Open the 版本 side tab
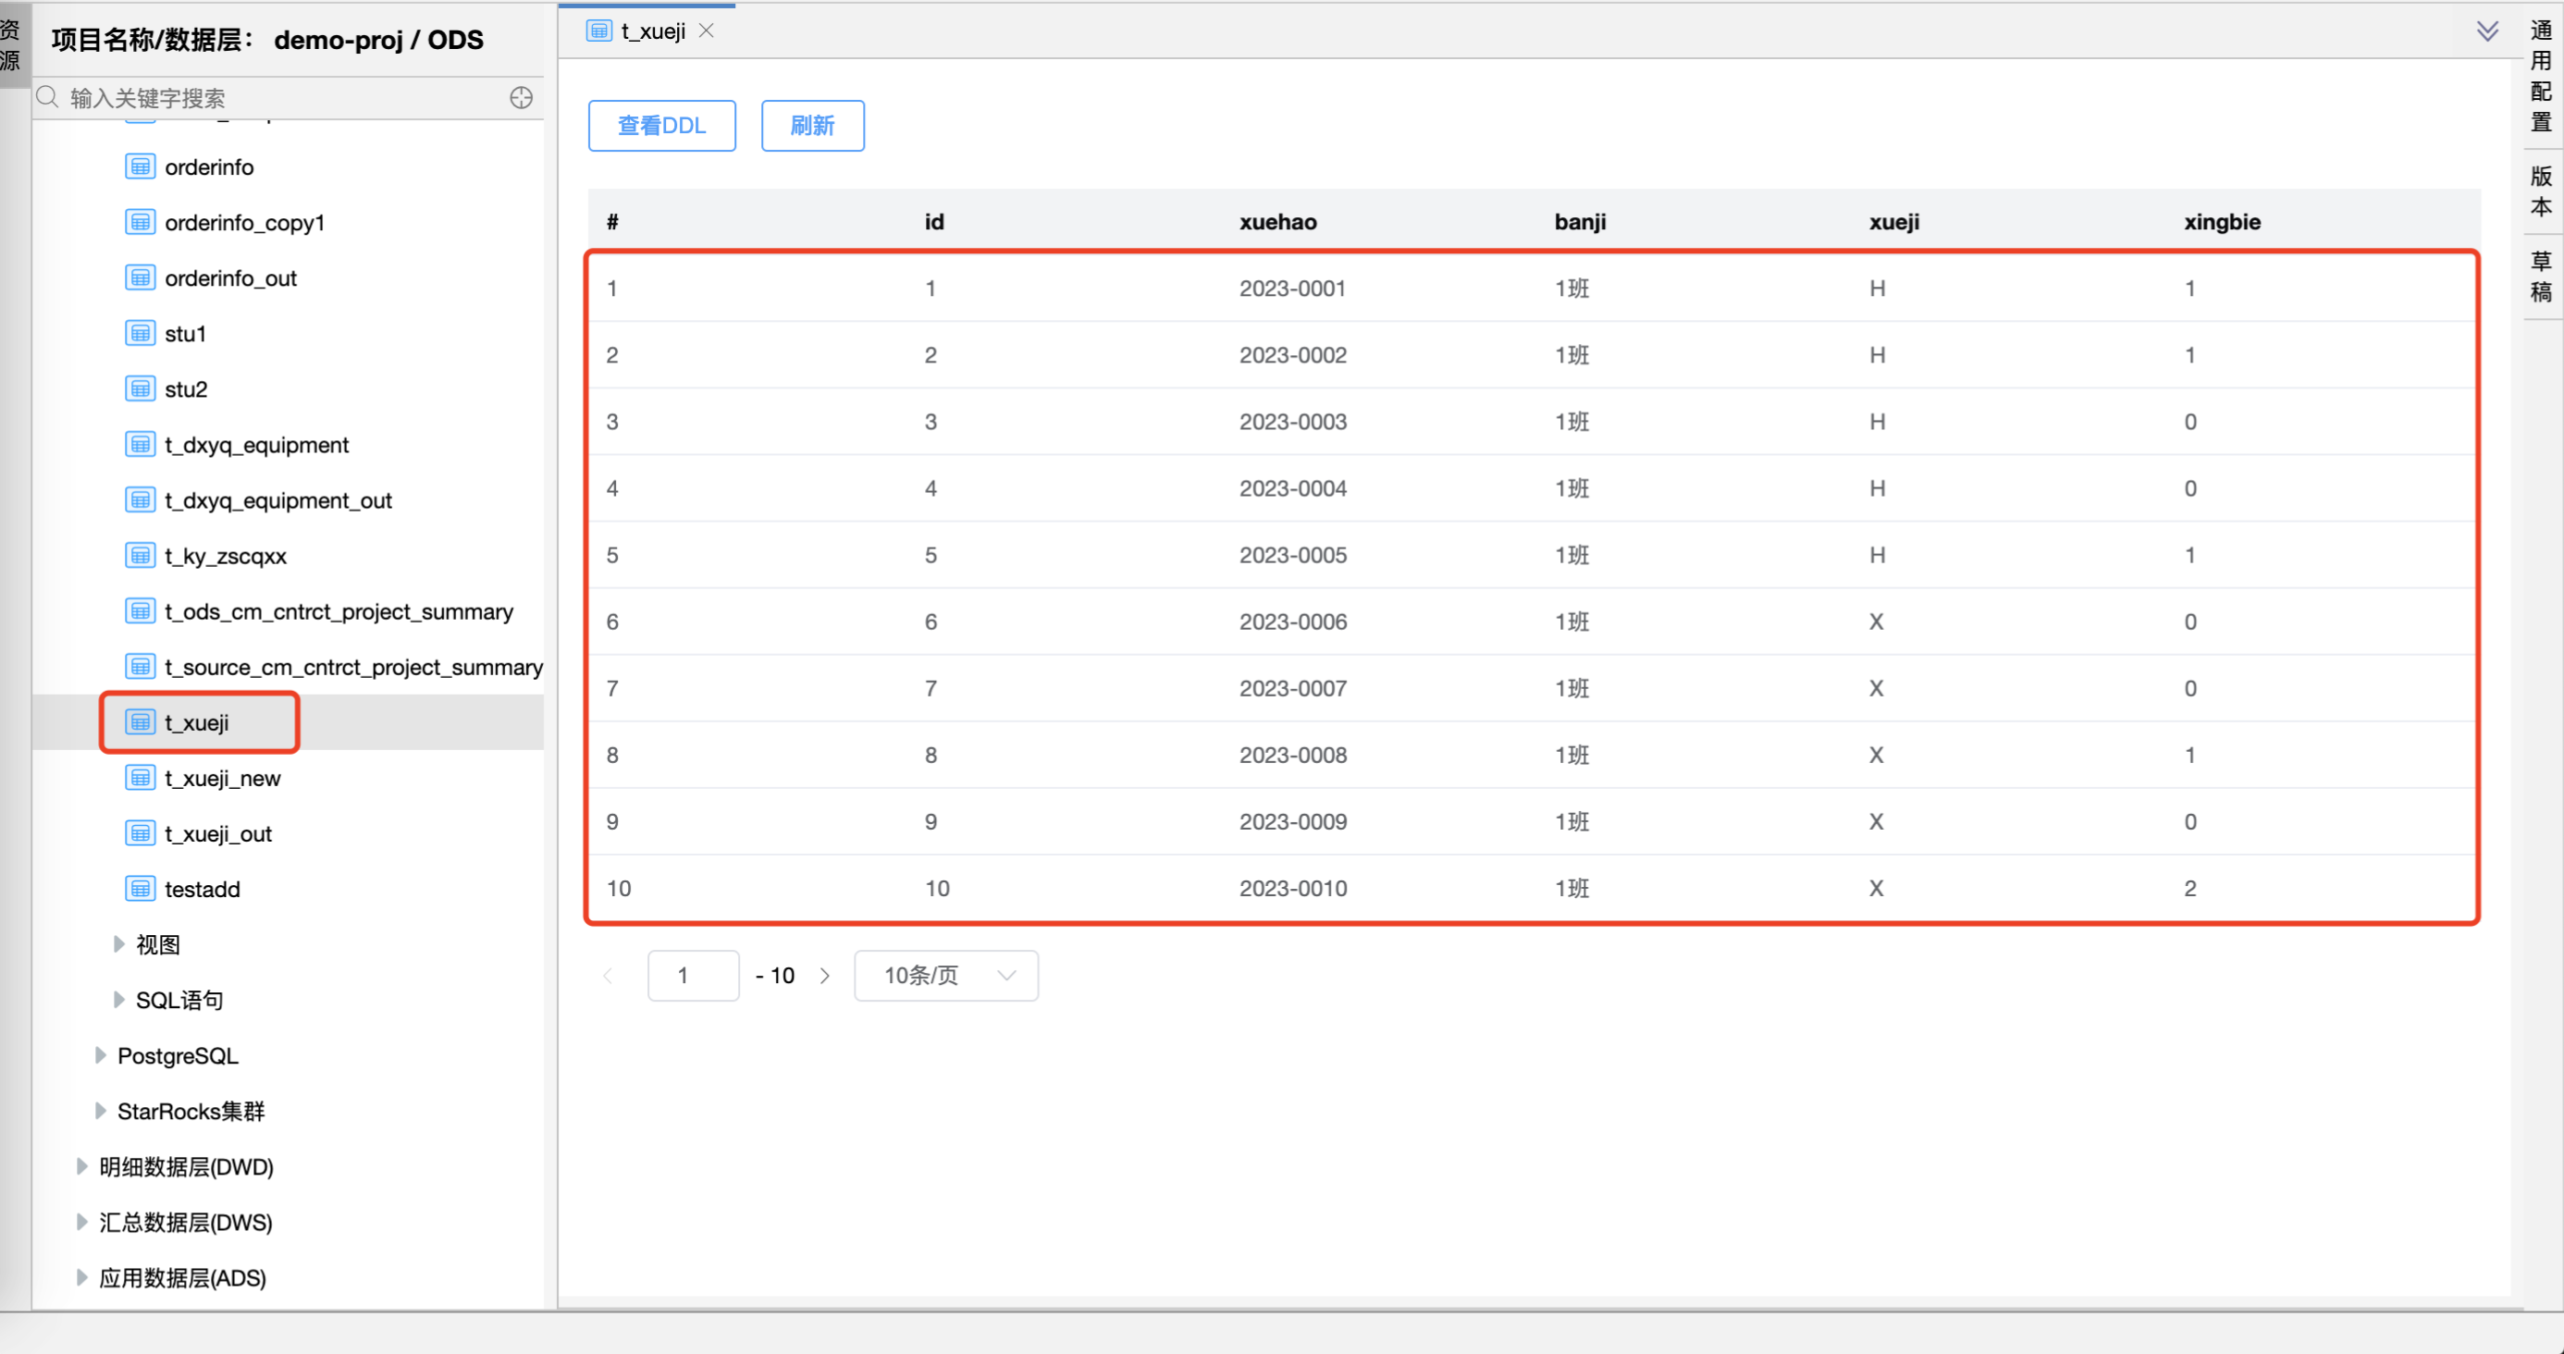2564x1354 pixels. point(2541,191)
